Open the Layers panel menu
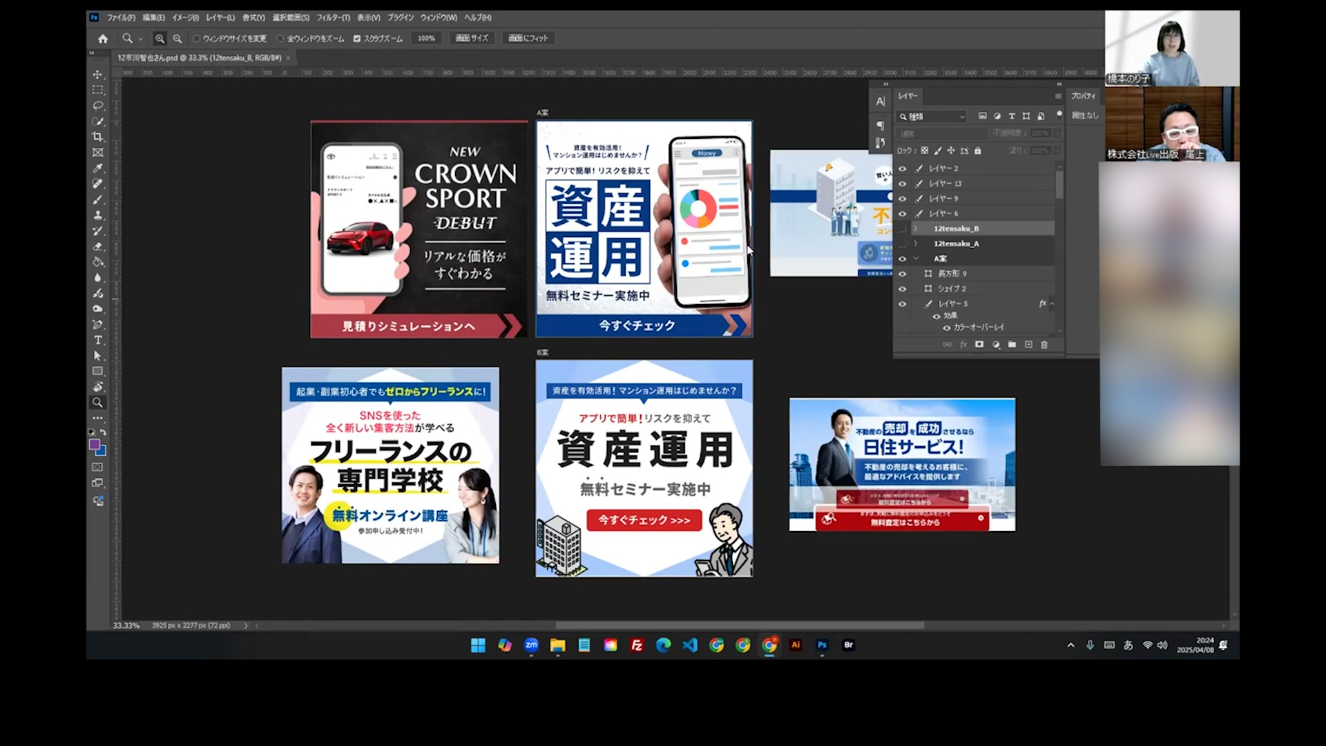This screenshot has width=1326, height=746. pyautogui.click(x=1058, y=96)
